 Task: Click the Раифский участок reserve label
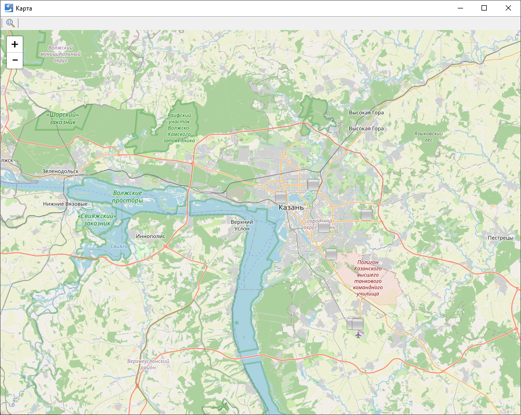pos(179,127)
